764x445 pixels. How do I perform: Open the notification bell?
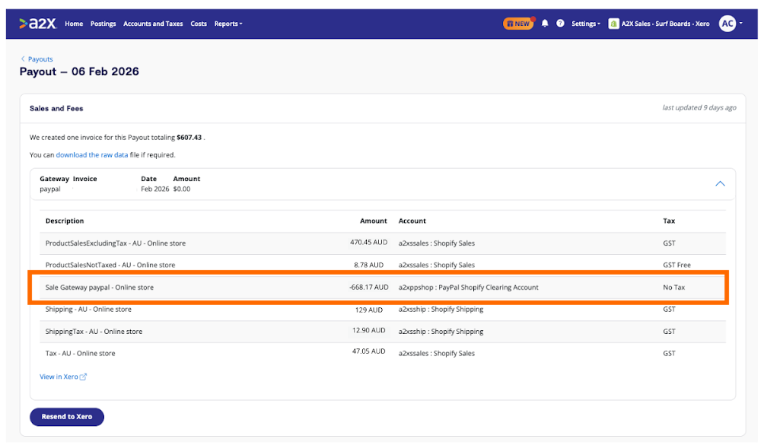point(544,23)
